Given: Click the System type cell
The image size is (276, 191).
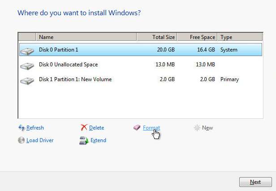Looking at the screenshot, I should coord(229,50).
